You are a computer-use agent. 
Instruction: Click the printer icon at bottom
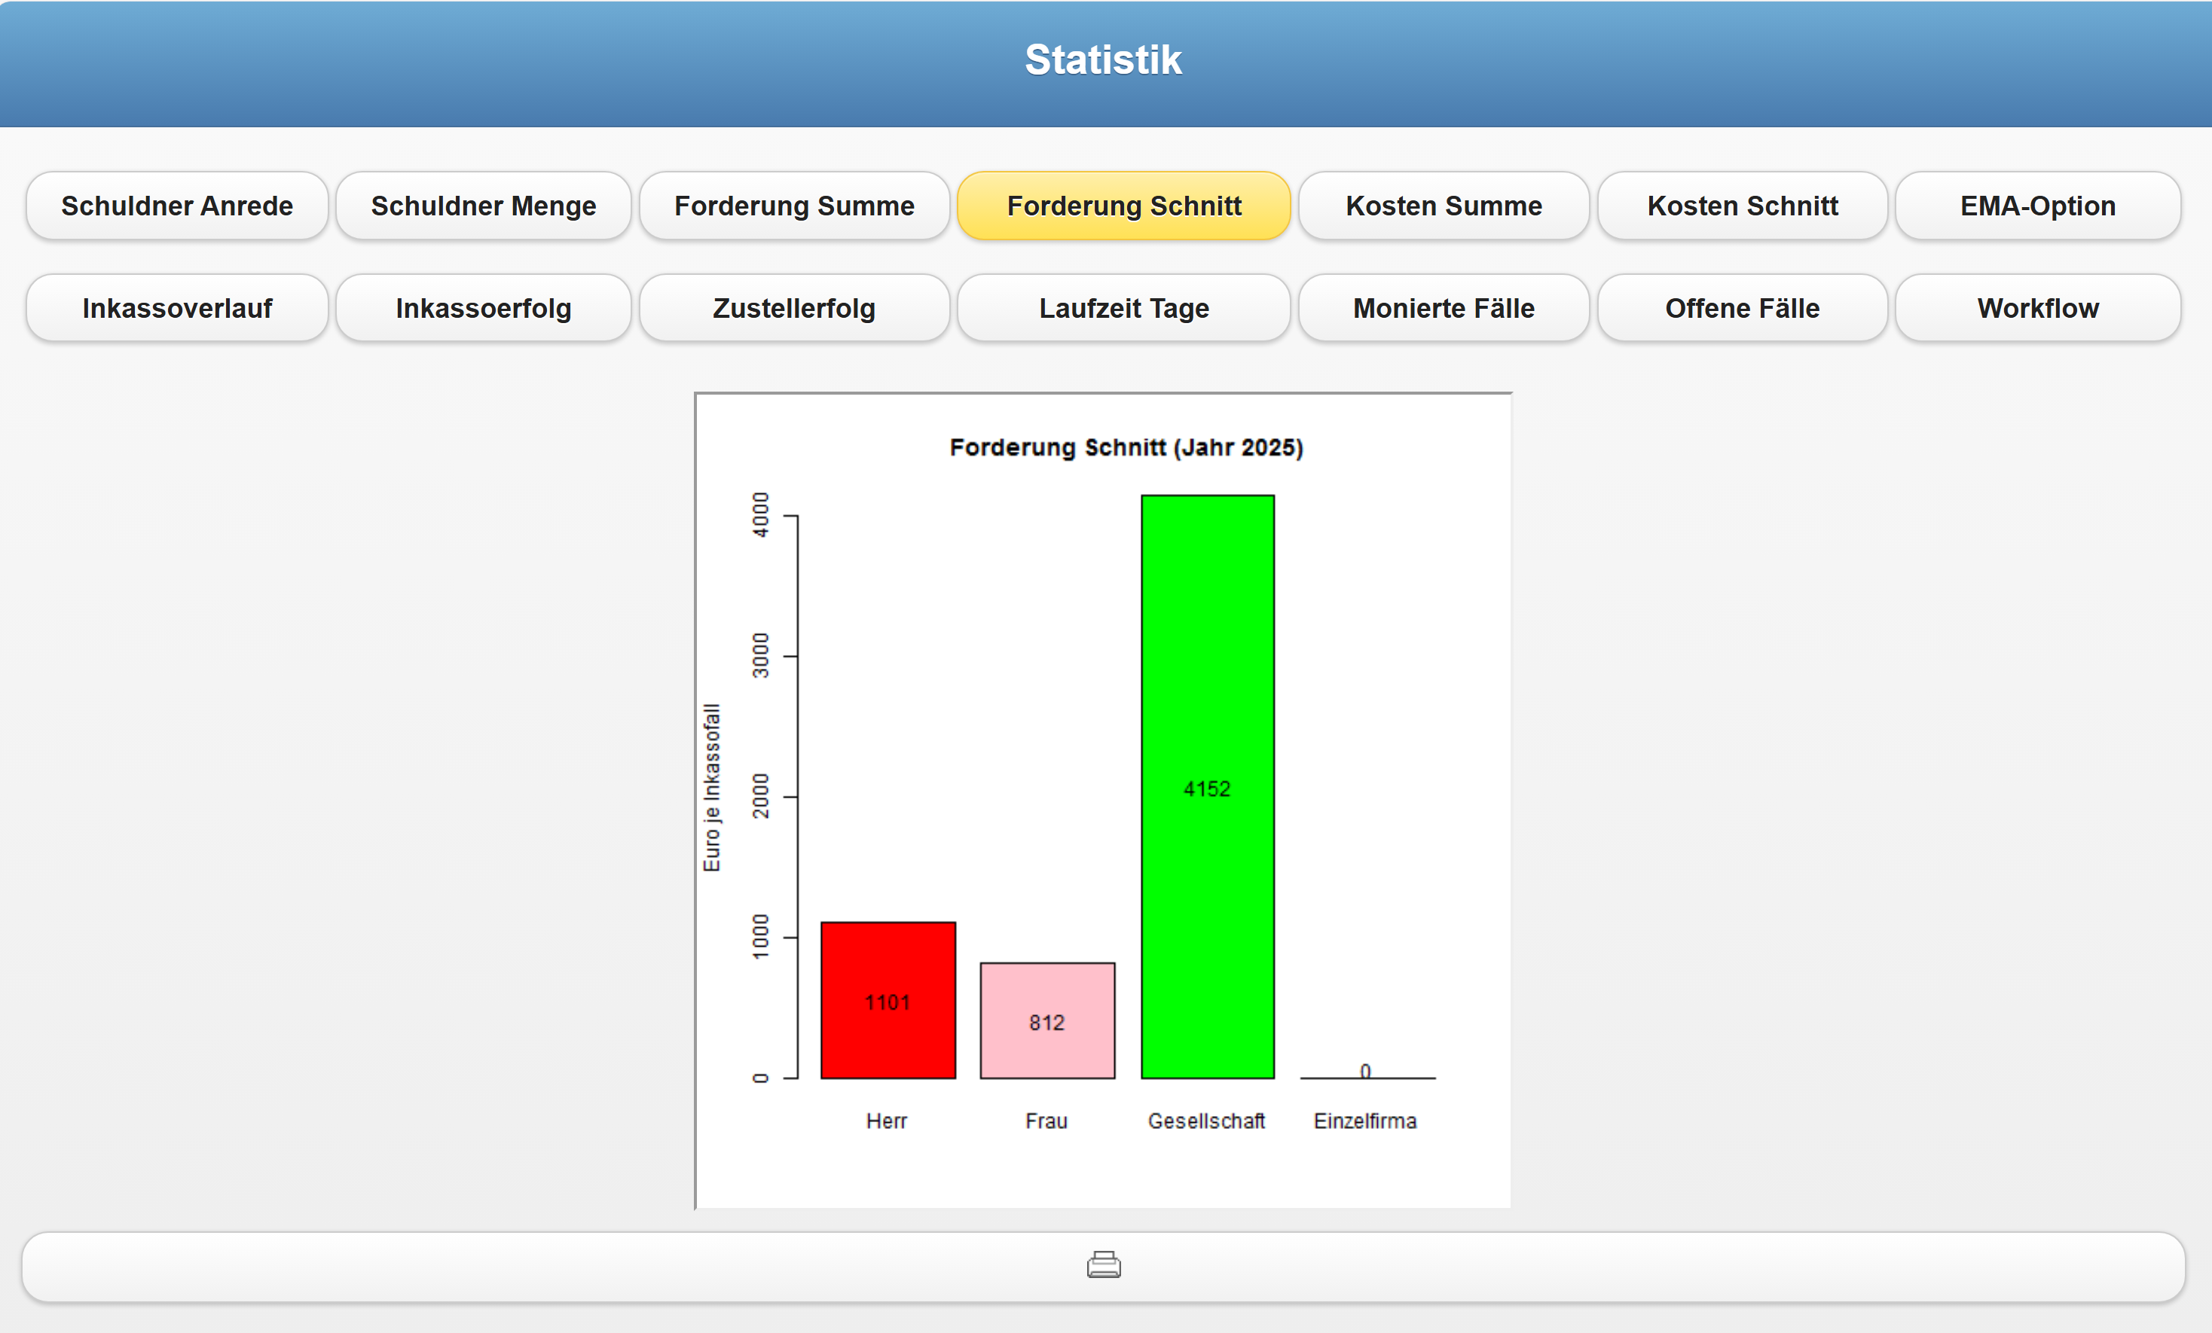click(1103, 1264)
